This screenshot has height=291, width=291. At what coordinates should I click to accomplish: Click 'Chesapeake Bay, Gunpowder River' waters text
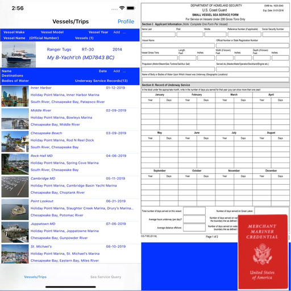[59, 238]
